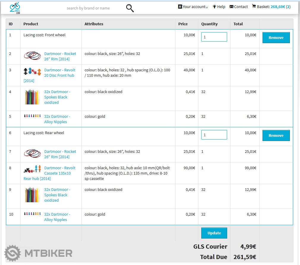Click the basket cart icon
The height and width of the screenshot is (265, 300).
(x=254, y=6)
